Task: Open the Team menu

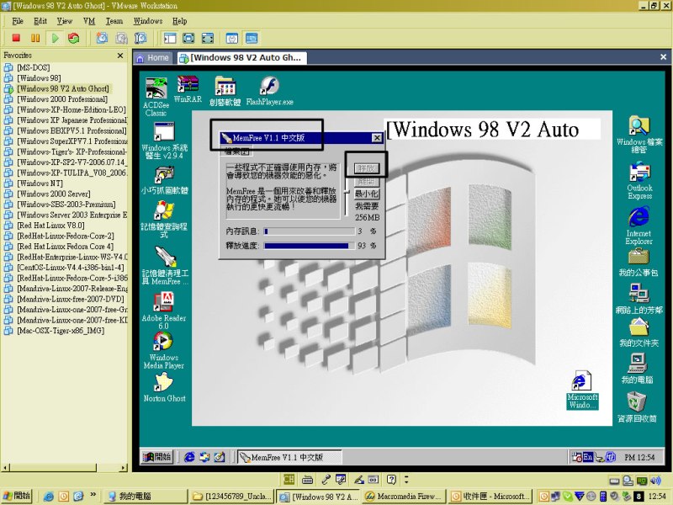Action: [x=114, y=21]
